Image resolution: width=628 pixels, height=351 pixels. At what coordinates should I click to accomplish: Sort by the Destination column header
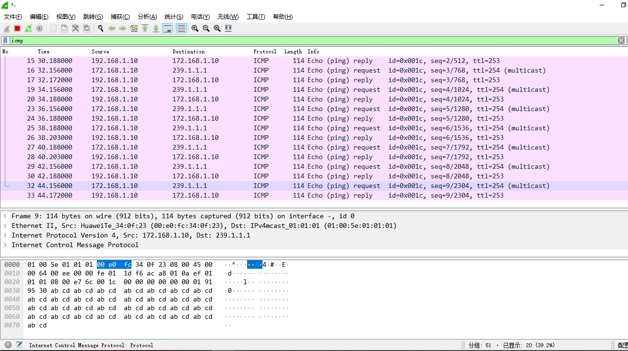(x=211, y=51)
